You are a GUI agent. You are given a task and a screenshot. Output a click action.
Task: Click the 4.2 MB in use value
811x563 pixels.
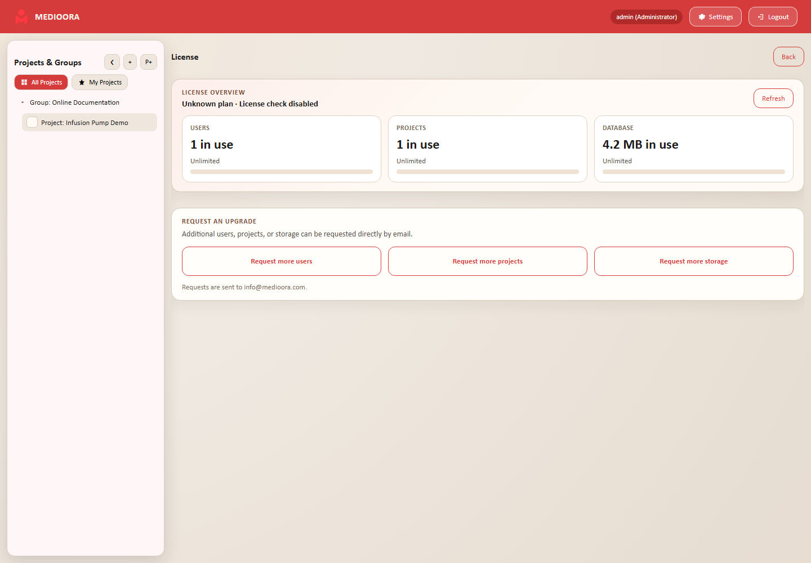[x=640, y=145]
